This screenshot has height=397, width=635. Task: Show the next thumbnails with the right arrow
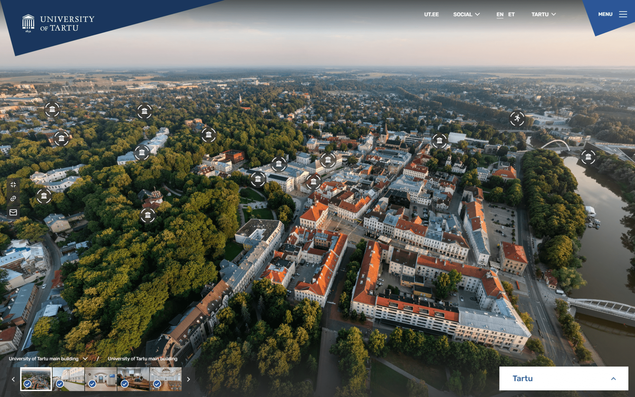(x=188, y=379)
